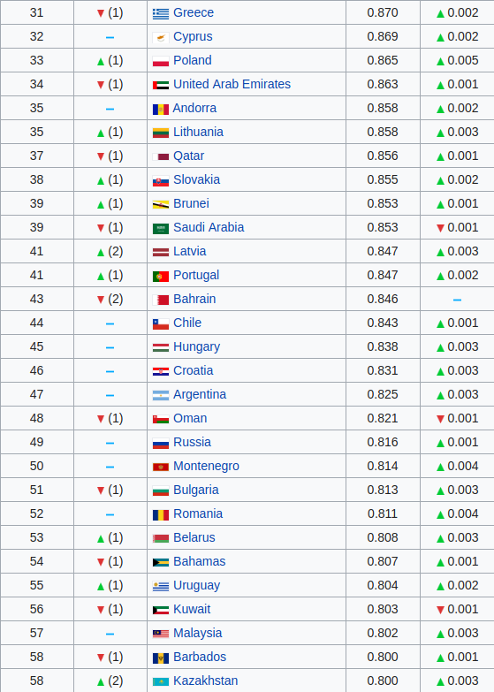Click the Chile flag icon
The image size is (494, 692).
coord(161,324)
